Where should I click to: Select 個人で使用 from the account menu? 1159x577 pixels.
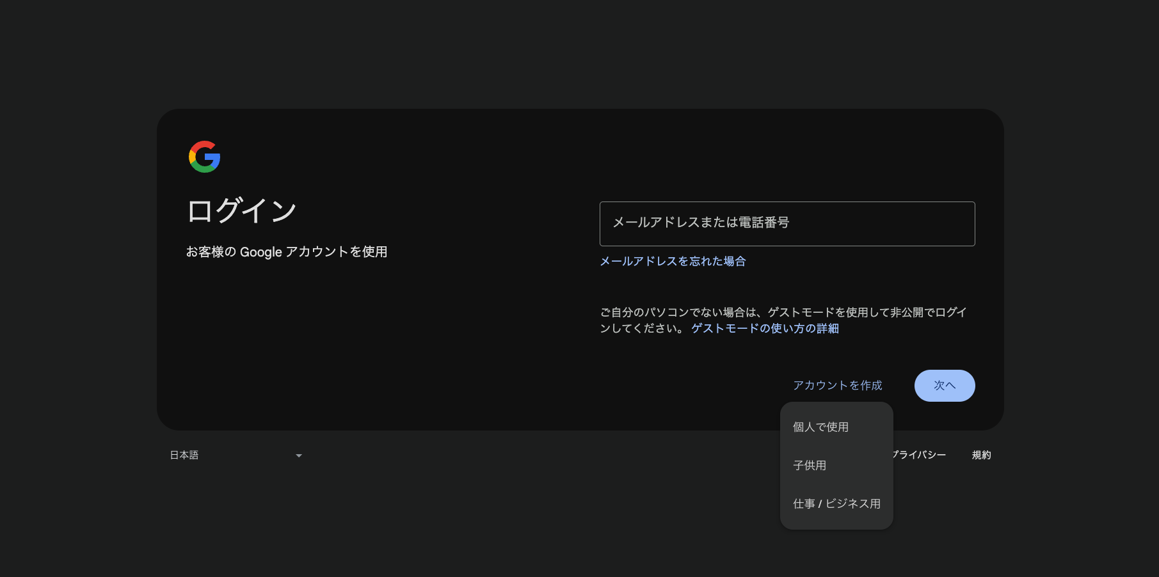point(821,427)
